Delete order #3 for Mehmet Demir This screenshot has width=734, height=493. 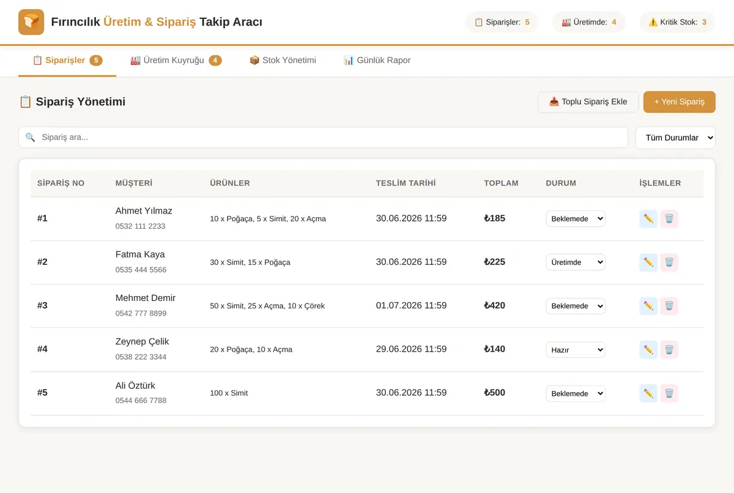(669, 306)
